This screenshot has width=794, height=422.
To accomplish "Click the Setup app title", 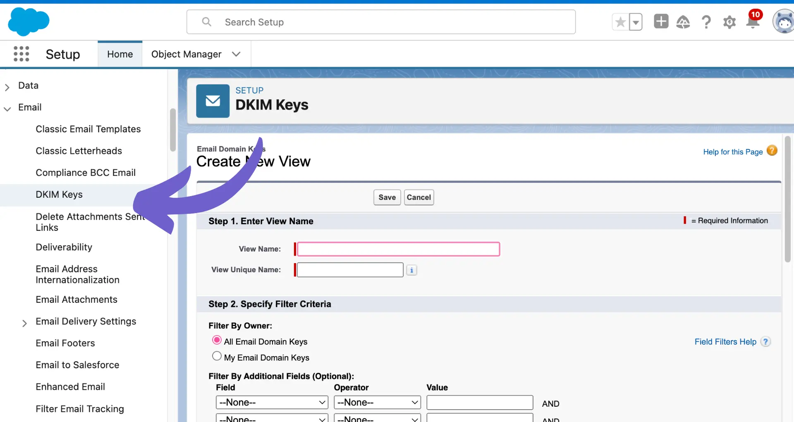I will tap(63, 54).
